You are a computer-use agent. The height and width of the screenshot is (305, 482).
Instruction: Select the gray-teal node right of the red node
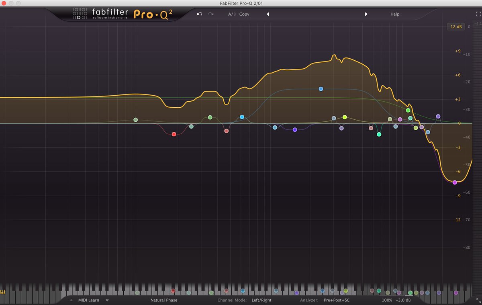pos(191,127)
